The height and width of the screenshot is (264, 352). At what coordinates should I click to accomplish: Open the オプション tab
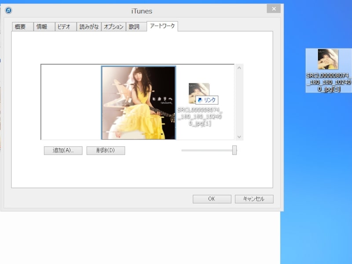point(113,27)
